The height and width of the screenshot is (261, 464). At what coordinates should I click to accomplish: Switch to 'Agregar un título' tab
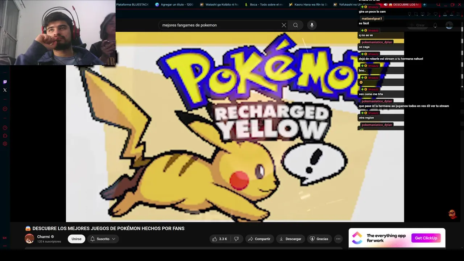174,5
